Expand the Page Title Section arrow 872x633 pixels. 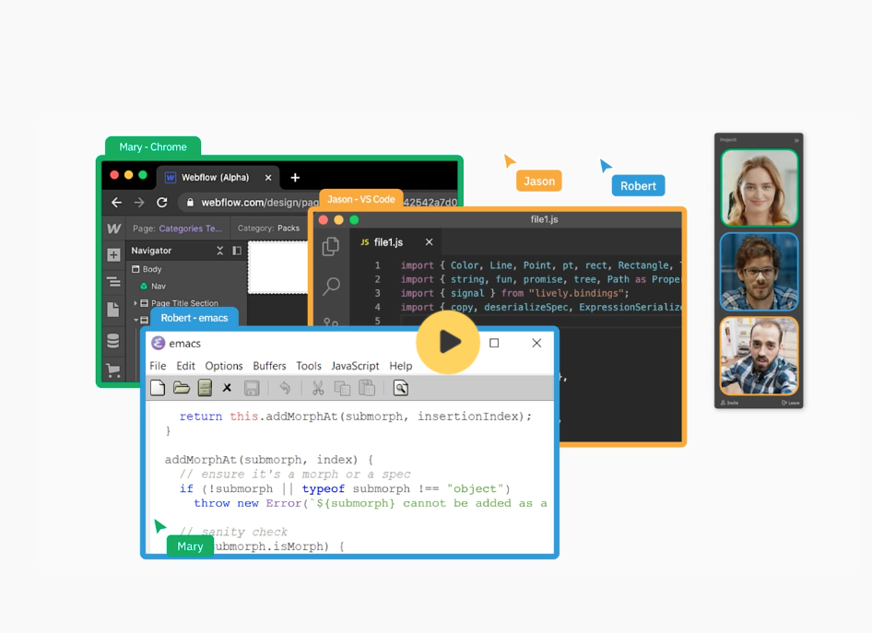[x=136, y=303]
